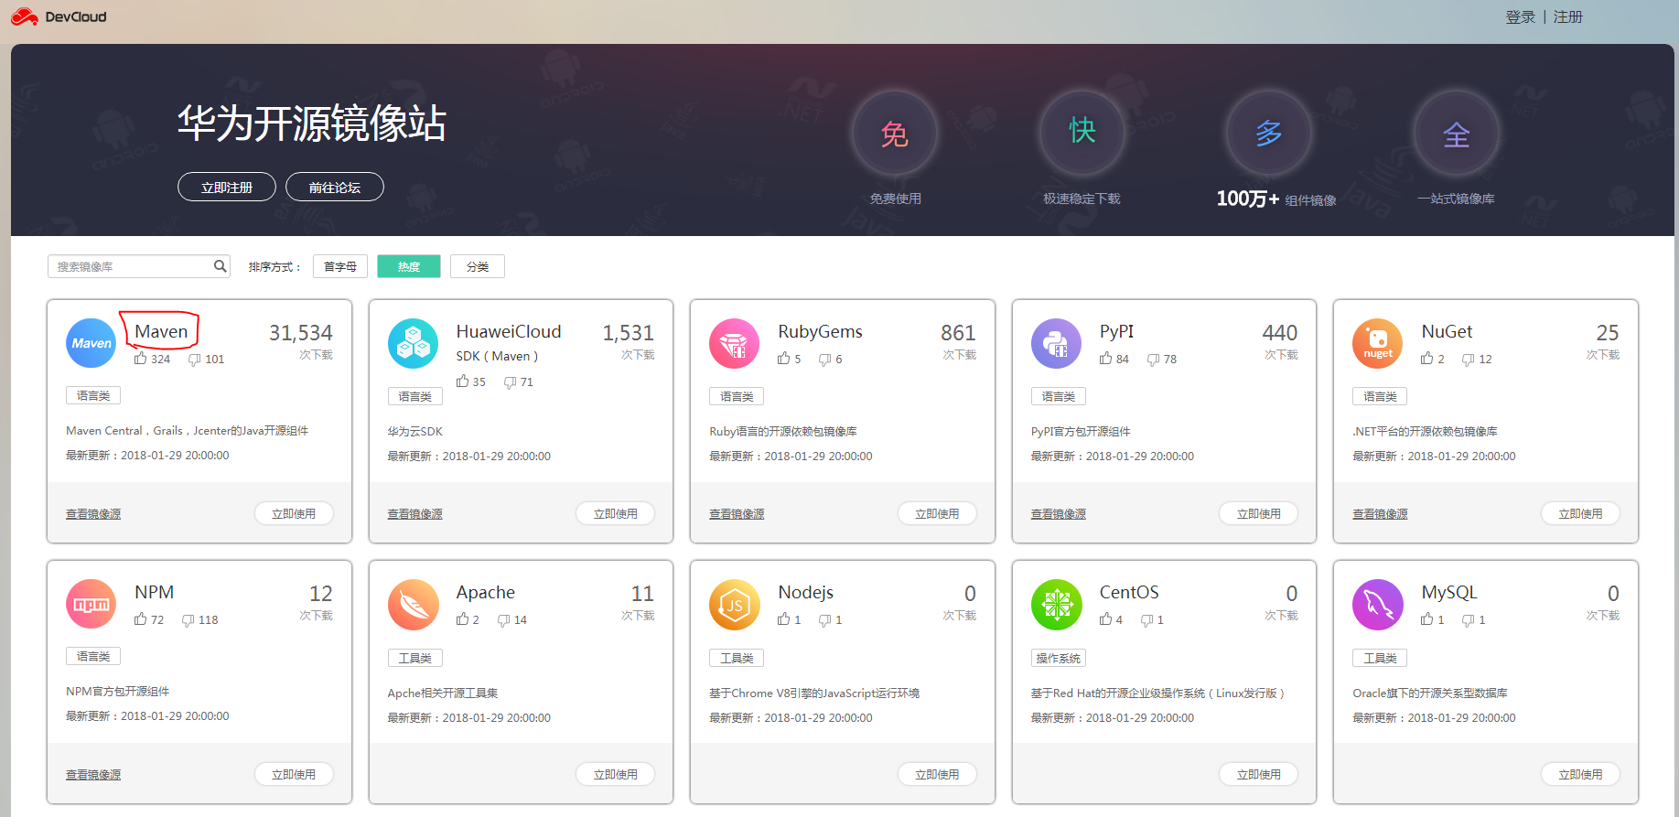Click the Maven title text
Screen dimensions: 1679x817
[x=161, y=331]
